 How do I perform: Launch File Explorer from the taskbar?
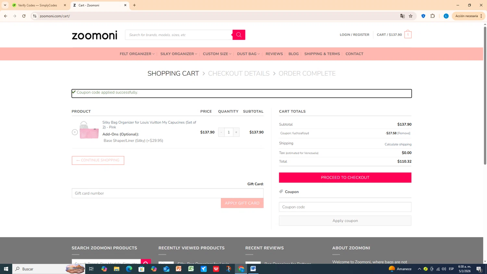click(117, 269)
